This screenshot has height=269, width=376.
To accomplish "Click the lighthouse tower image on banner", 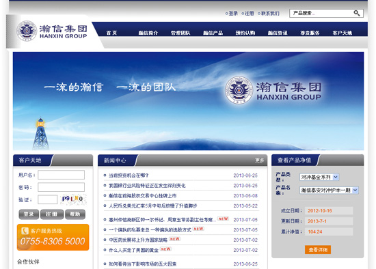I will pyautogui.click(x=40, y=133).
